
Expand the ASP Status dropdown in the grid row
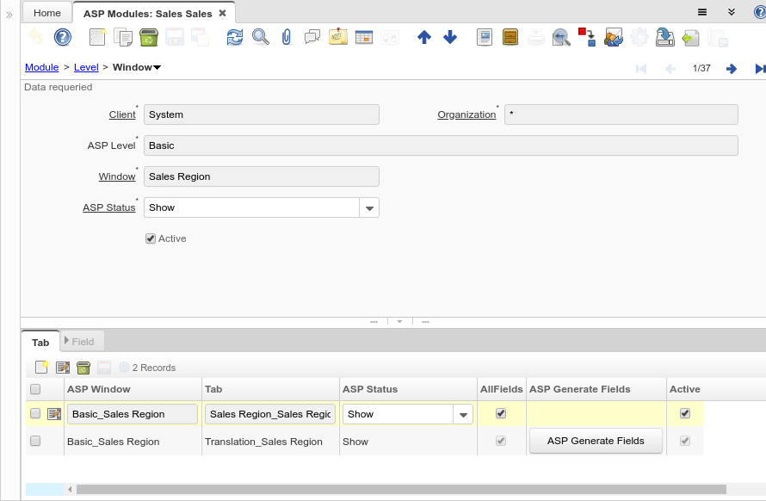click(x=464, y=414)
